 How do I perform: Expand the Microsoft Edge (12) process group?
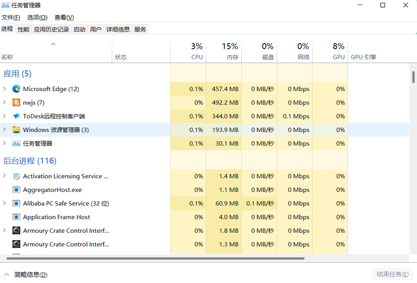5,88
